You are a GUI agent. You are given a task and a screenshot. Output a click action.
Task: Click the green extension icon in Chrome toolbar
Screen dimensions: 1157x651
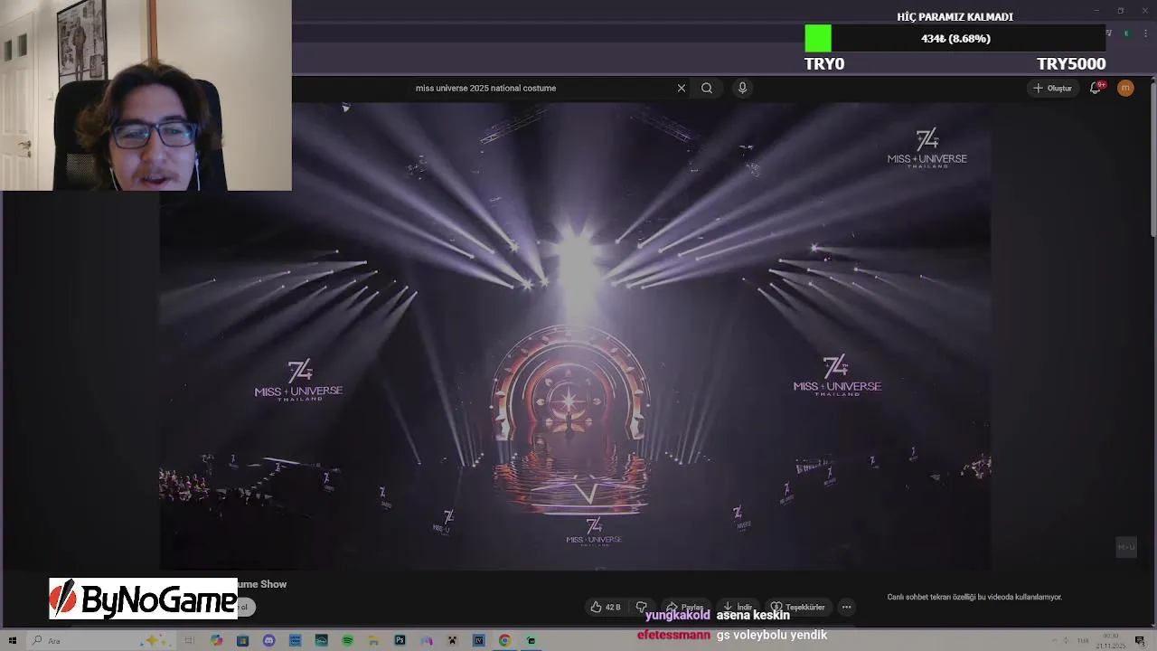1126,33
